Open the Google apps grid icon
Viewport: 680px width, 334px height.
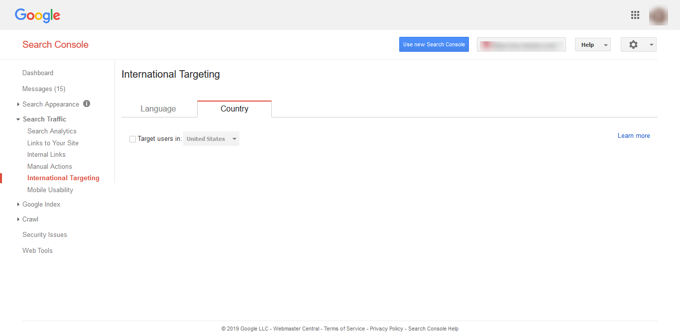coord(635,15)
